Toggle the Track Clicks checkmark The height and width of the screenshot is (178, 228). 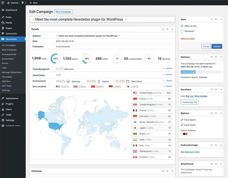click(x=182, y=125)
